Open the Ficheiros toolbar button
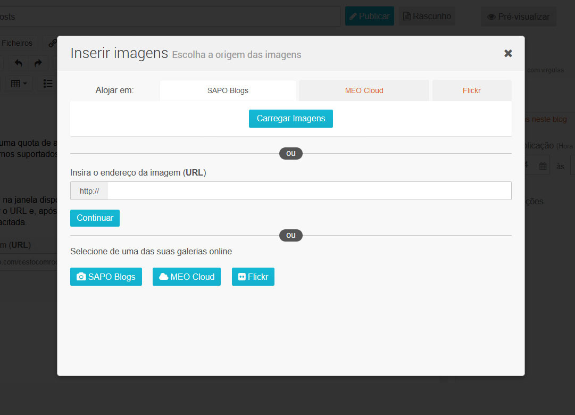575x415 pixels. point(17,43)
